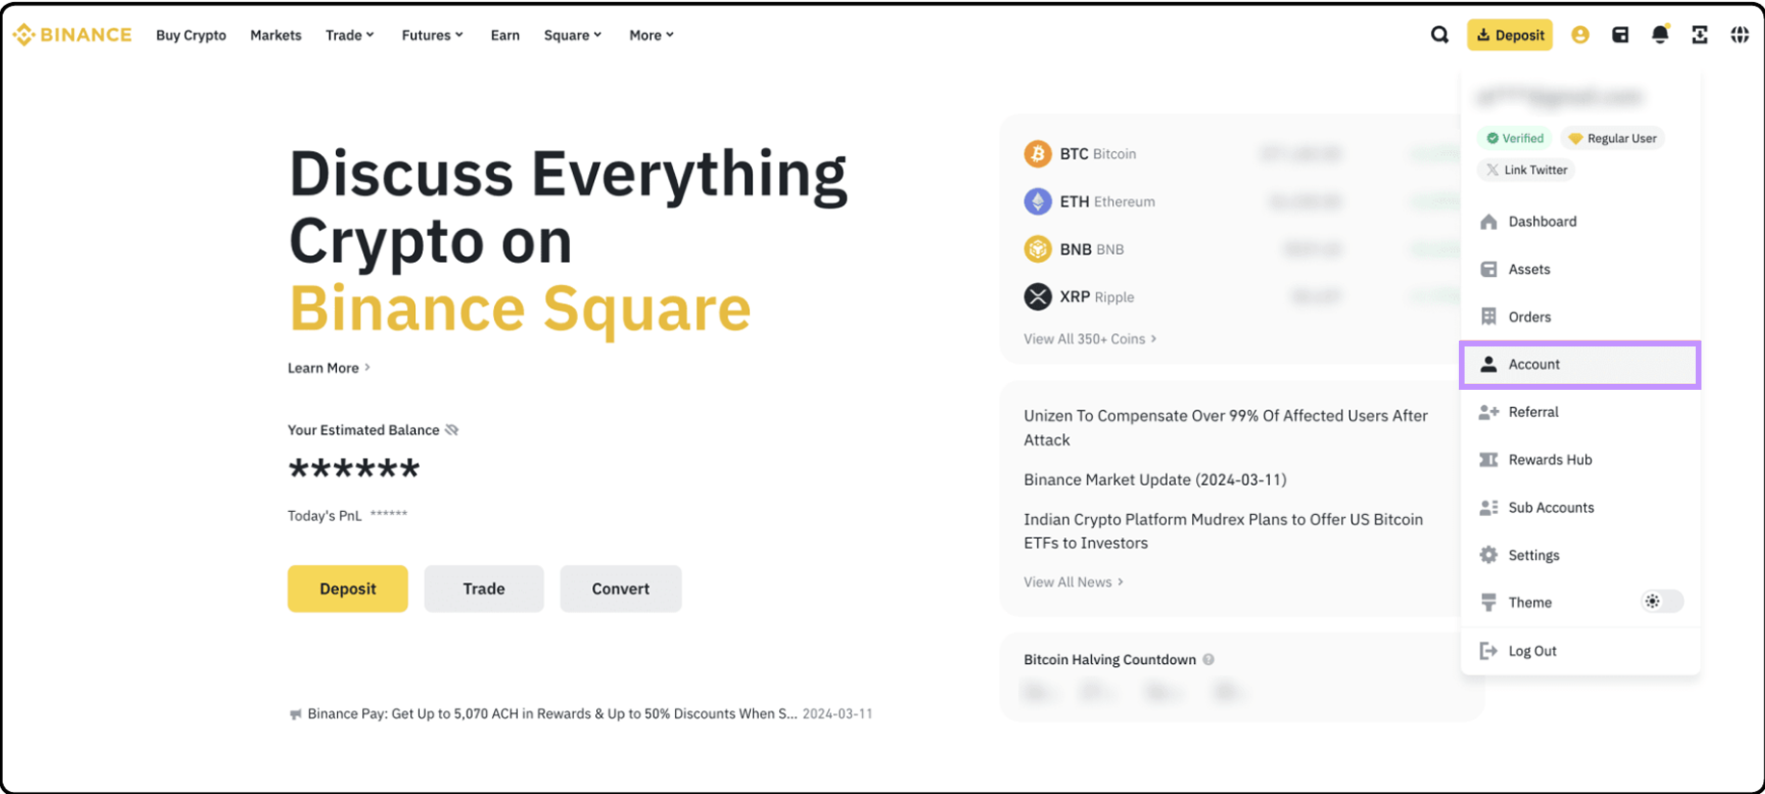Click the Settings gear icon

pyautogui.click(x=1489, y=555)
